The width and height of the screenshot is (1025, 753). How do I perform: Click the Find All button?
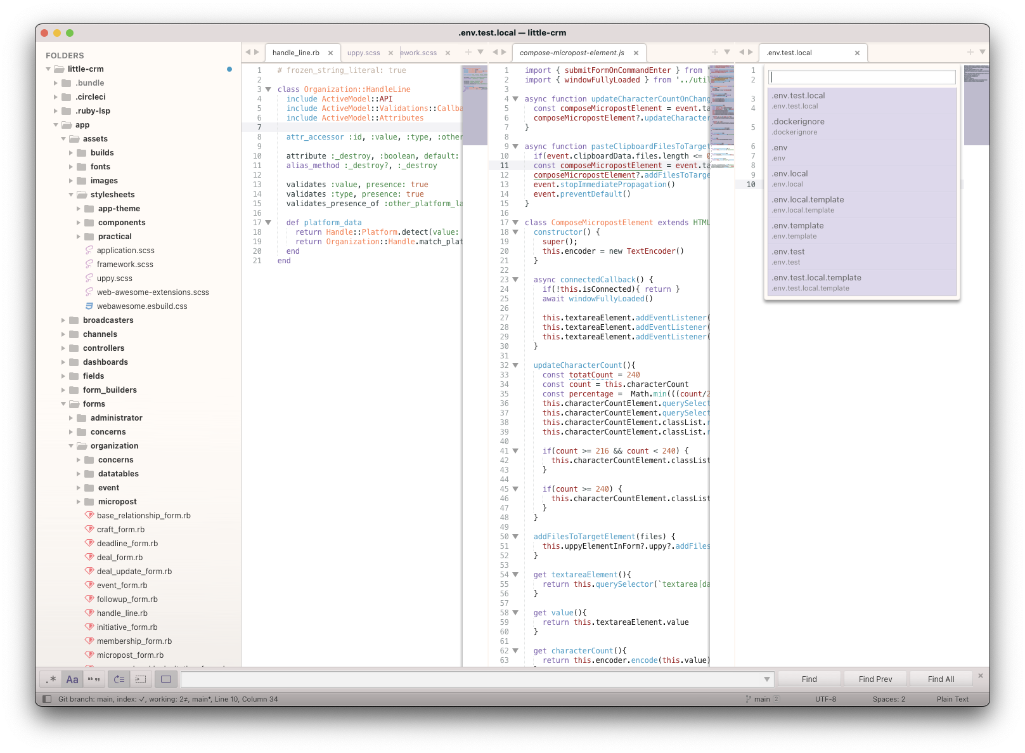click(941, 679)
